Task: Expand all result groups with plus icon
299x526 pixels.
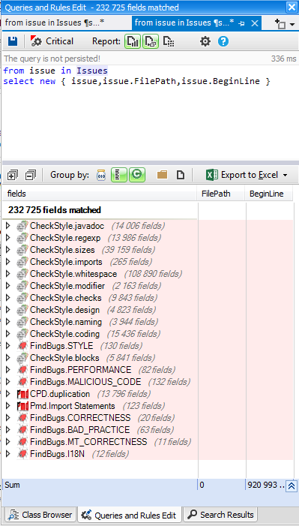Action: pos(13,175)
